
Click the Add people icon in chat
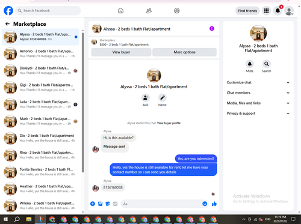click(145, 98)
